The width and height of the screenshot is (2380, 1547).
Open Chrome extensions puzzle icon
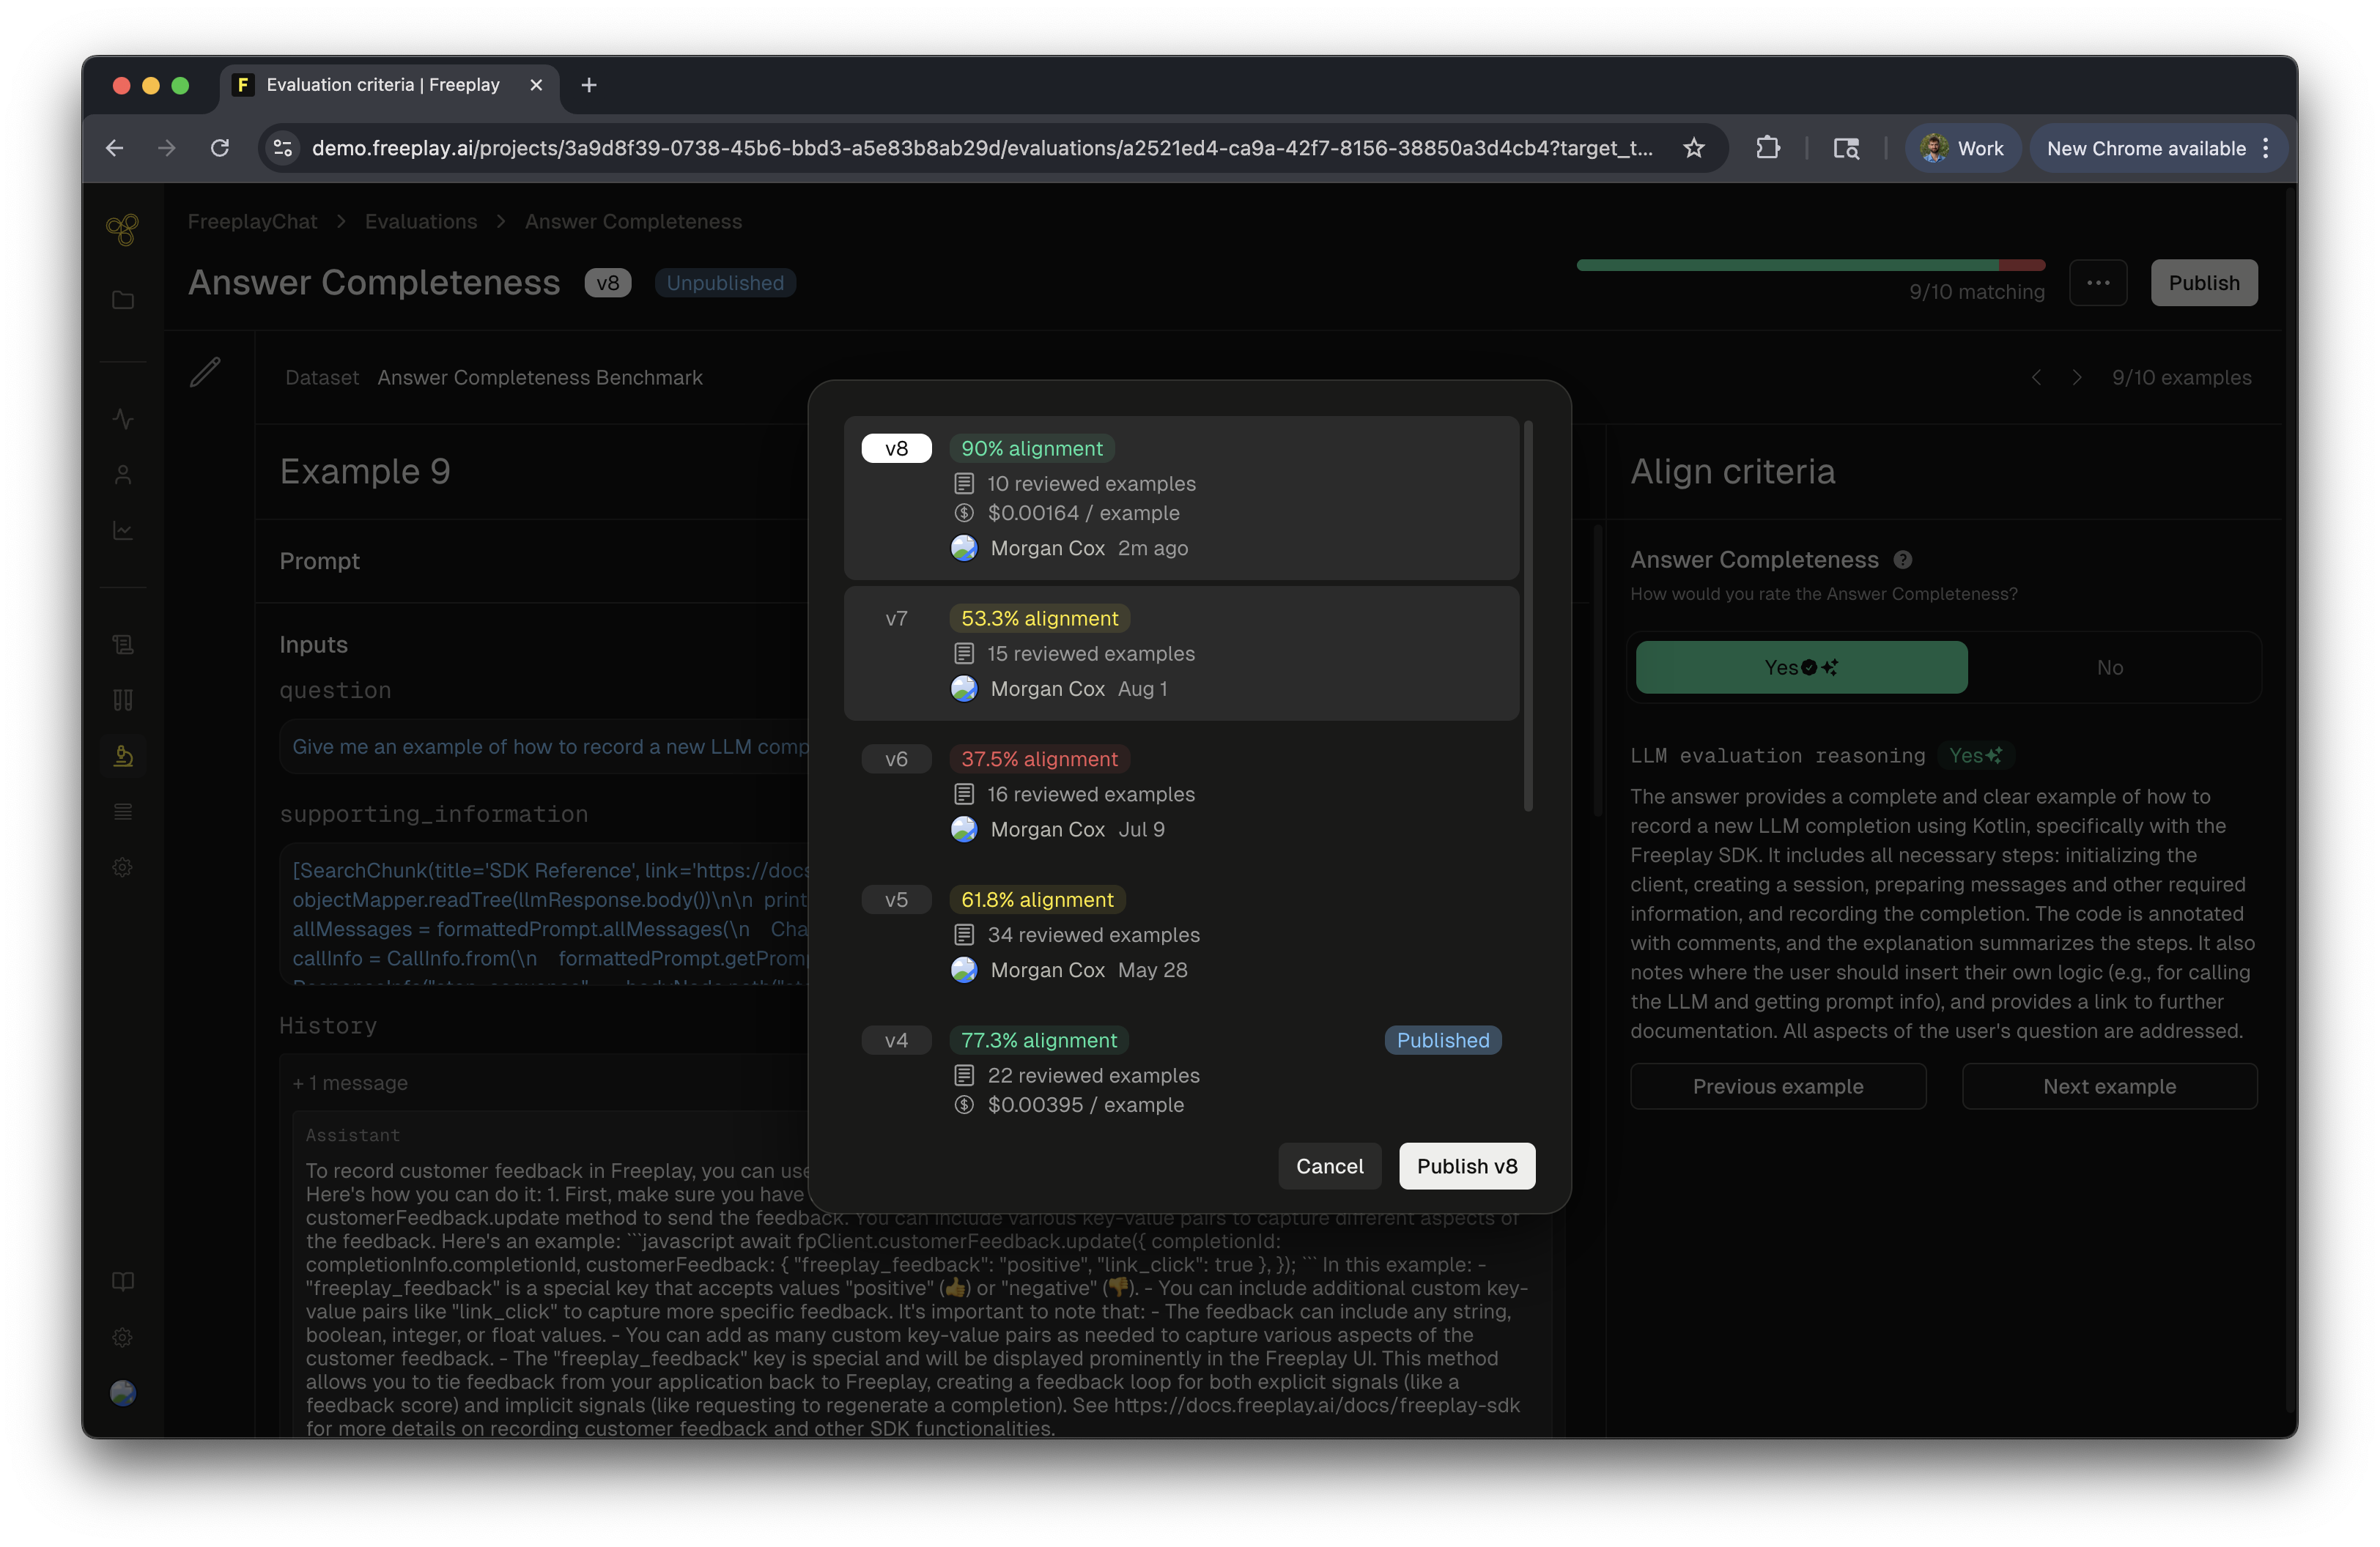click(x=1767, y=148)
